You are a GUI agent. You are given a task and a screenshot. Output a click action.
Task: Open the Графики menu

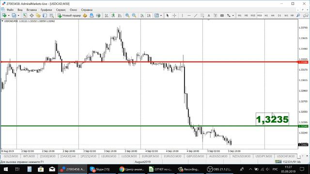pyautogui.click(x=46, y=10)
